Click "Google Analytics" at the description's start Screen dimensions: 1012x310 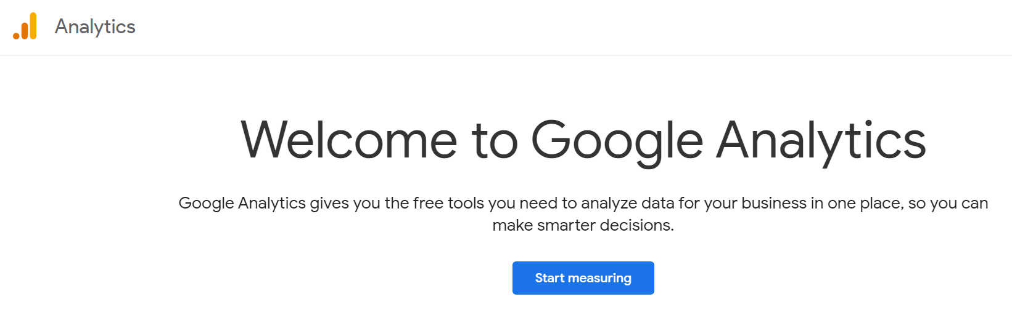coord(242,203)
